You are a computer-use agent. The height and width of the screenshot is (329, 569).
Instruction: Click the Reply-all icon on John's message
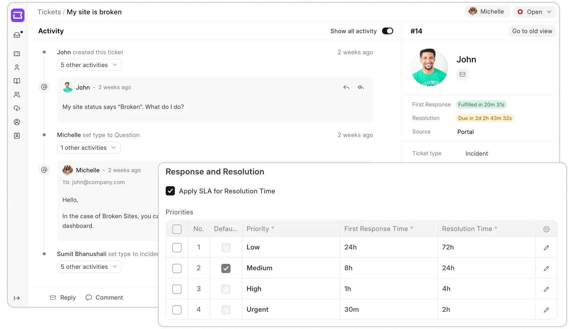point(361,87)
